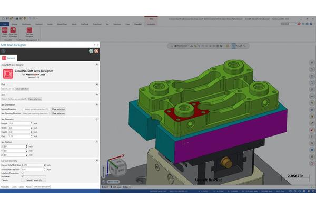Click the Print icon in quick access toolbar
The image size is (316, 210).
point(17,19)
